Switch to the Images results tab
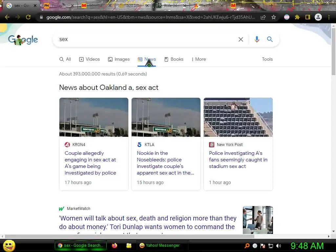 point(119,59)
